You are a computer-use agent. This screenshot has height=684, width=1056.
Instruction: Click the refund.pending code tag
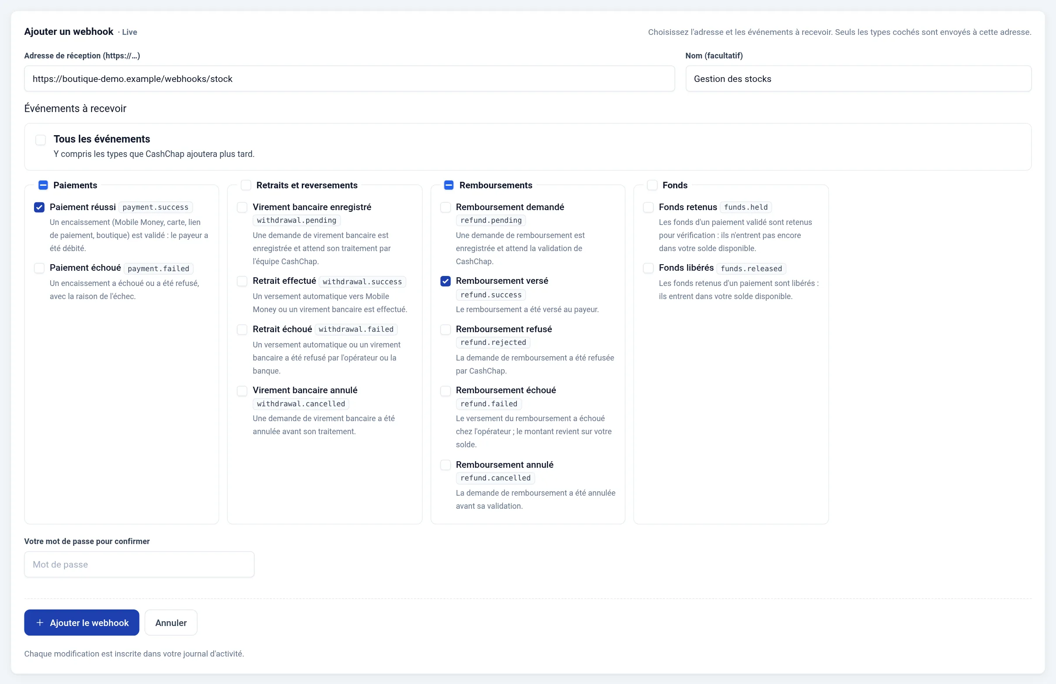pyautogui.click(x=491, y=220)
